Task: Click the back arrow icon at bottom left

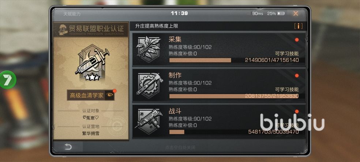Action: click(68, 147)
